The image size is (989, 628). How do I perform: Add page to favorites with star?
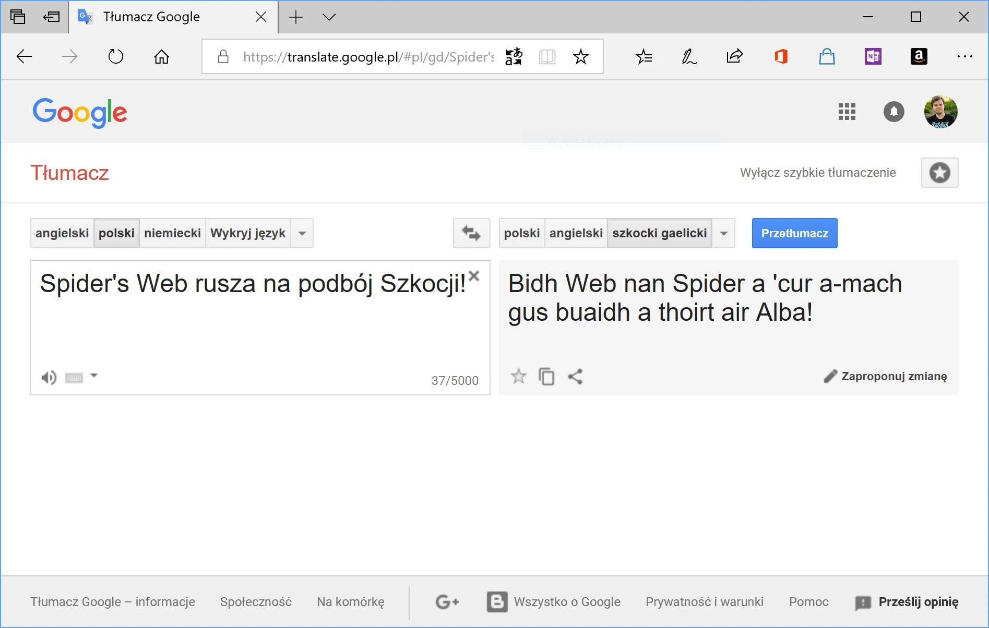(x=580, y=56)
